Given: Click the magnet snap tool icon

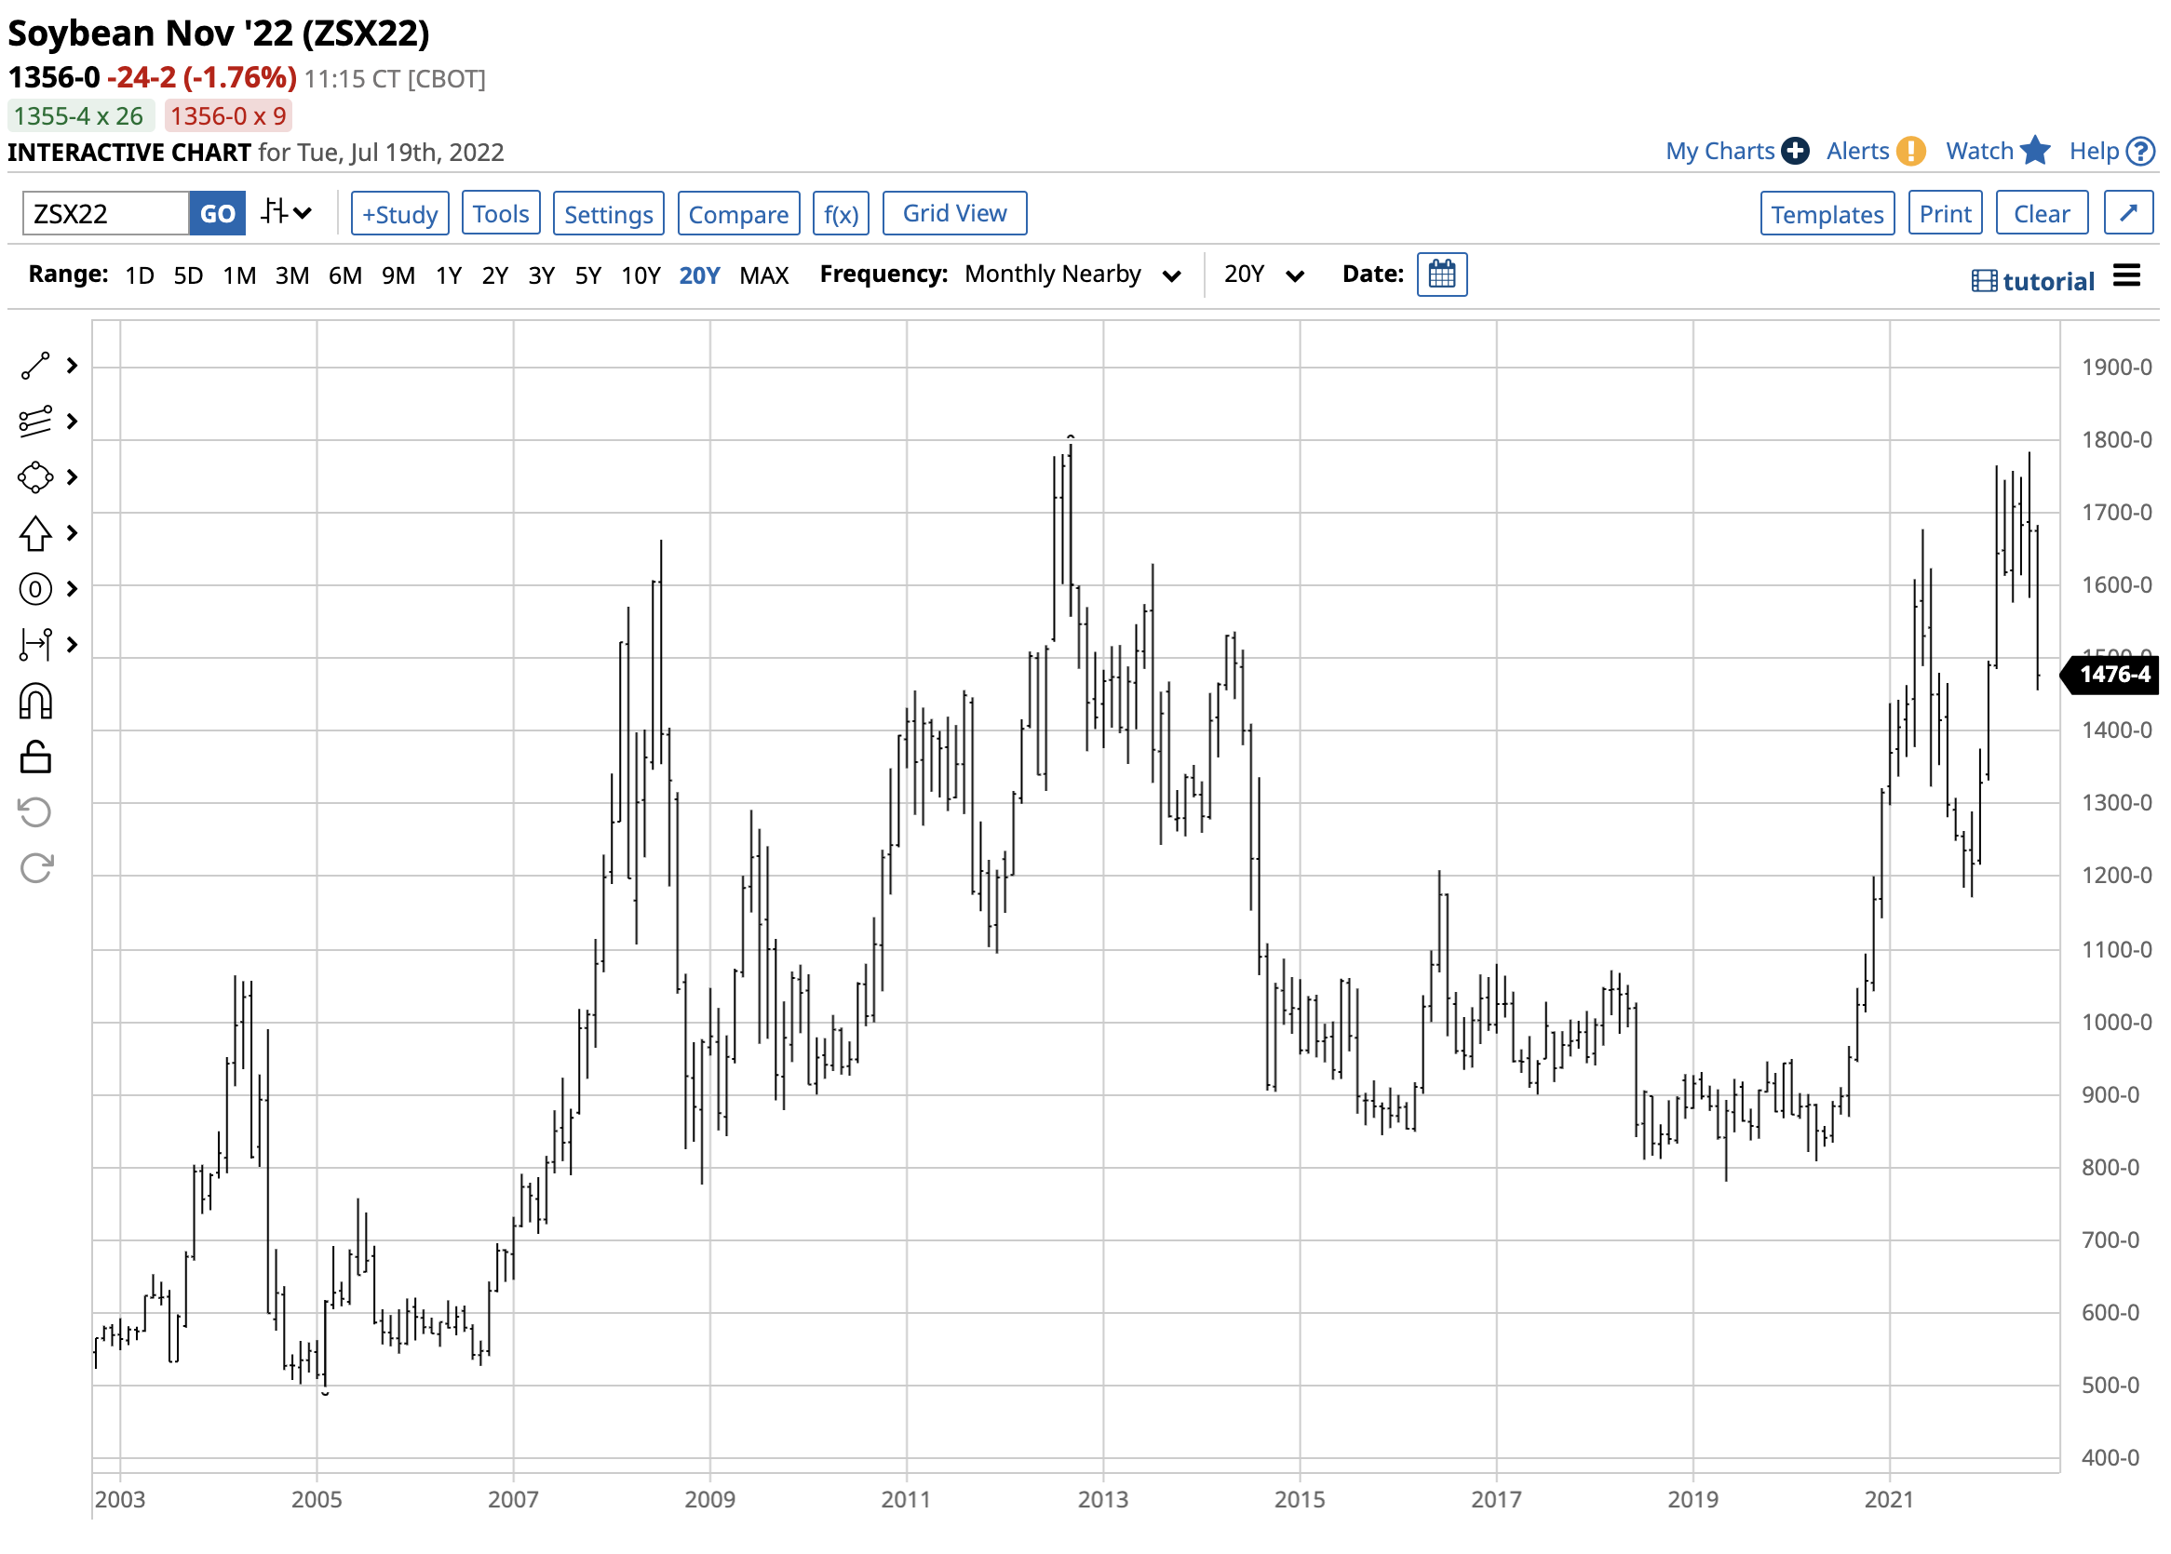Looking at the screenshot, I should pyautogui.click(x=35, y=703).
